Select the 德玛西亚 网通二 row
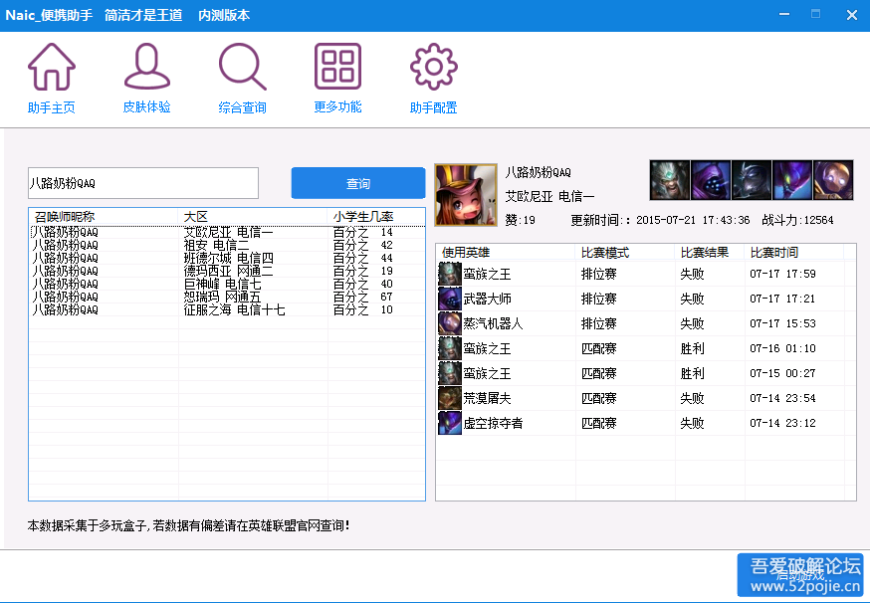This screenshot has height=603, width=870. 228,271
